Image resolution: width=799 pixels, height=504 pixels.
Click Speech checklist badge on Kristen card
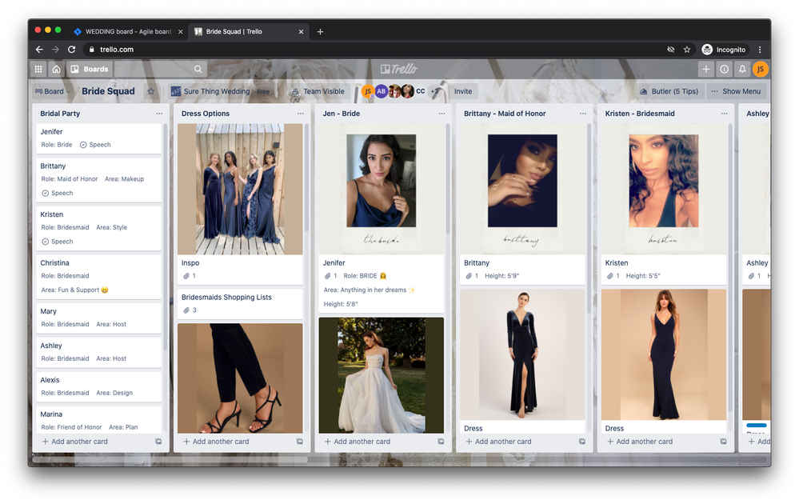tap(58, 242)
